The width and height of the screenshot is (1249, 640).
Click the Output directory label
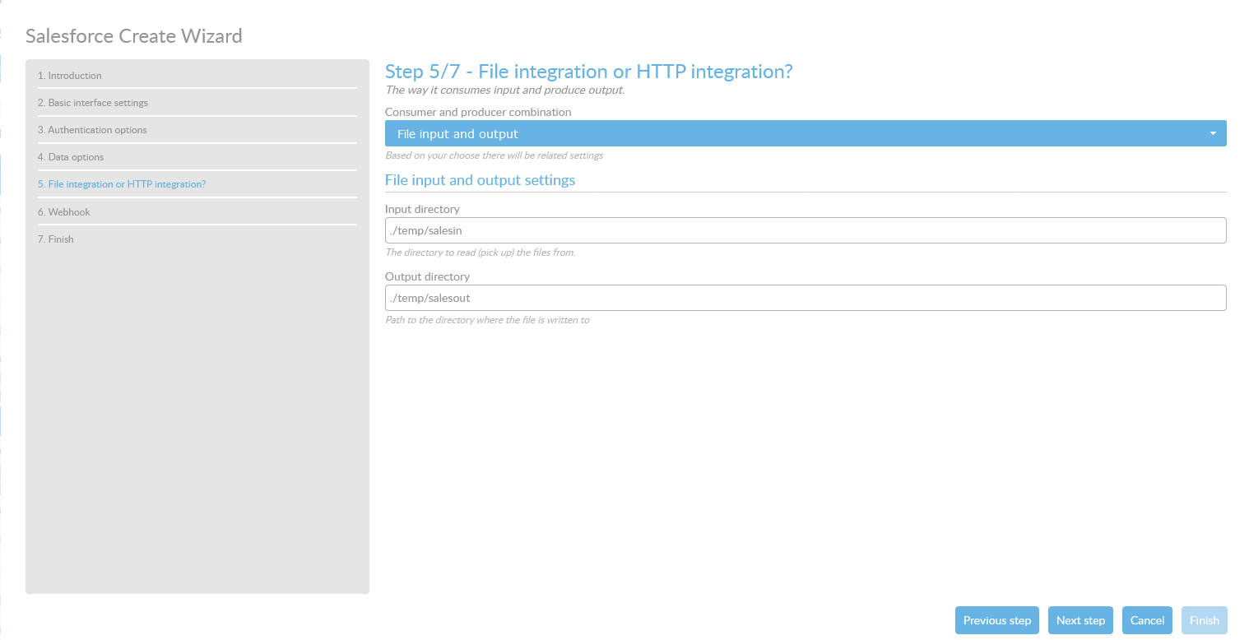point(427,276)
